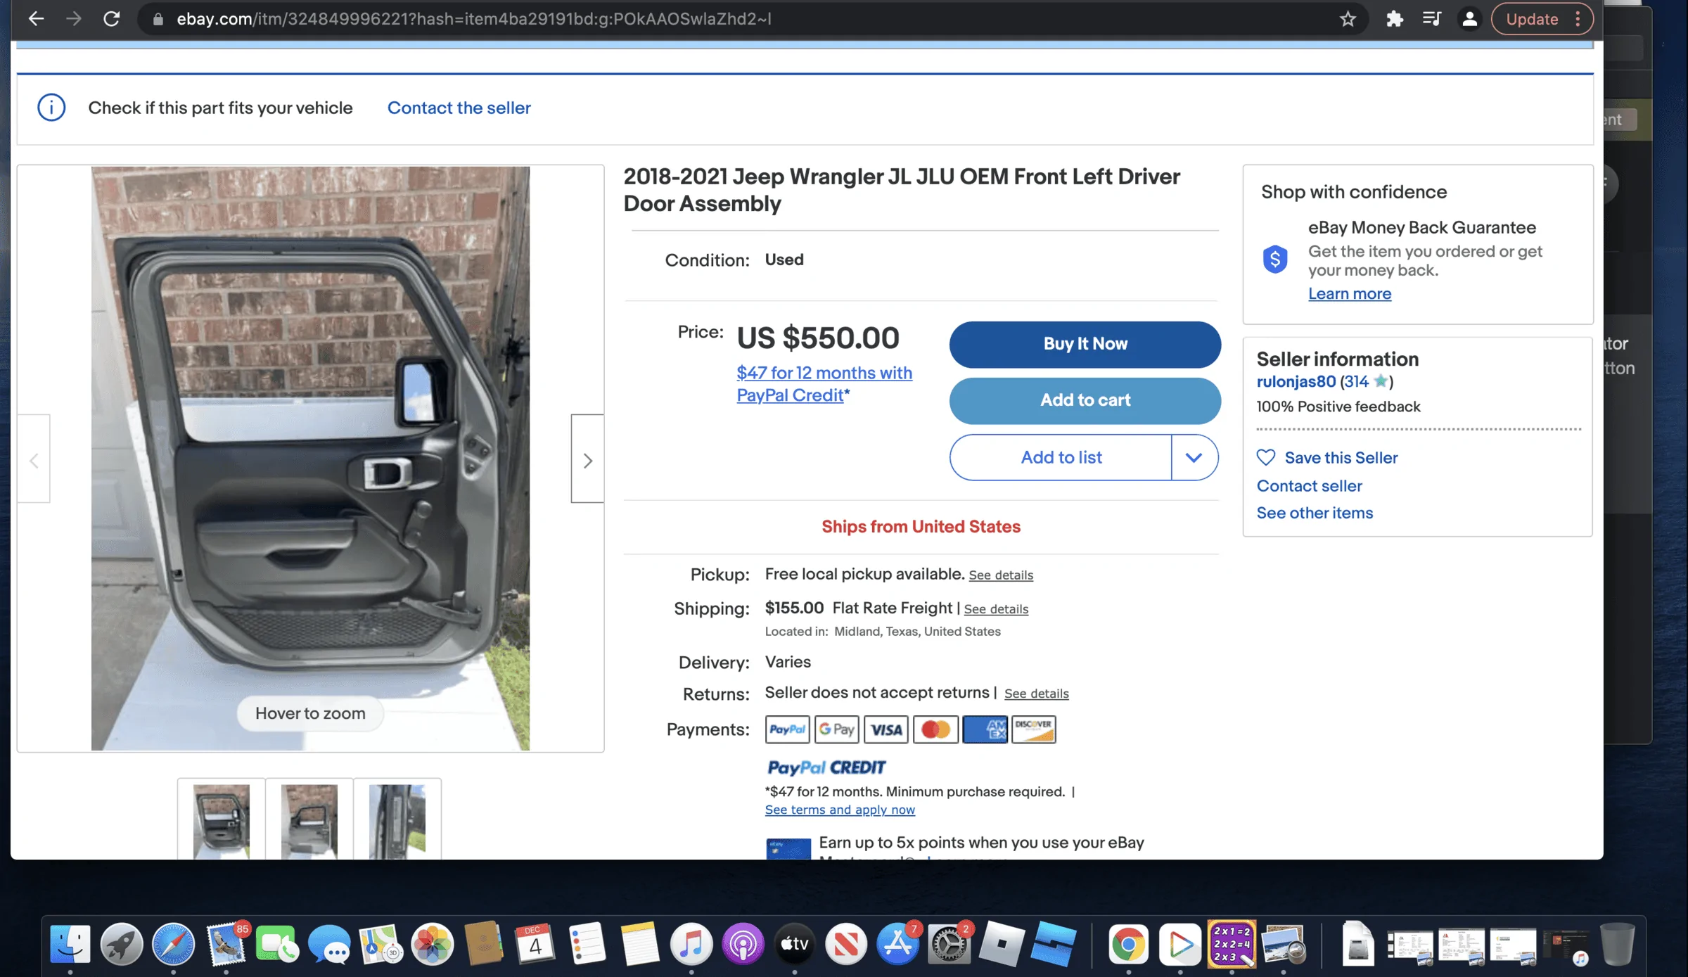This screenshot has width=1688, height=977.
Task: Open Roblox from the Dock
Action: point(1002,944)
